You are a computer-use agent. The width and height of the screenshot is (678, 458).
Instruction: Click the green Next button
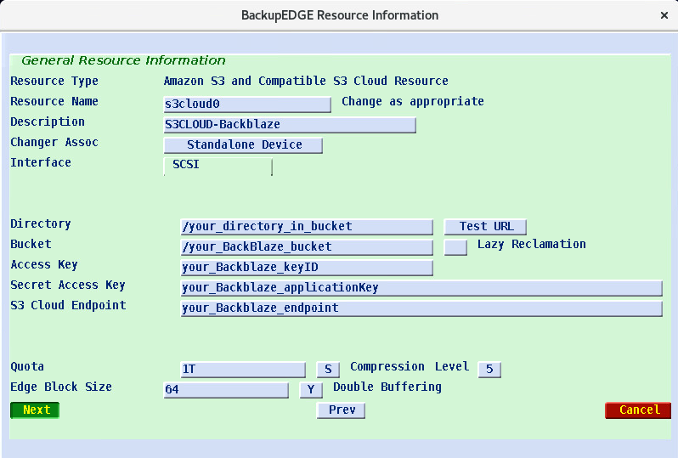[x=35, y=410]
